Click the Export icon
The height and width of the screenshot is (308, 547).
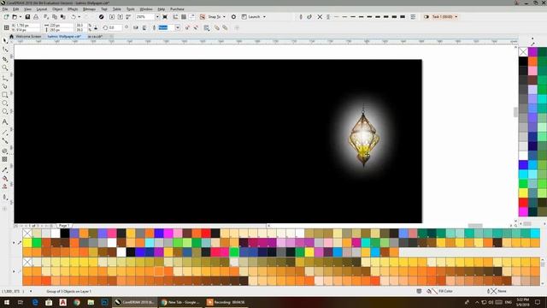coord(120,17)
